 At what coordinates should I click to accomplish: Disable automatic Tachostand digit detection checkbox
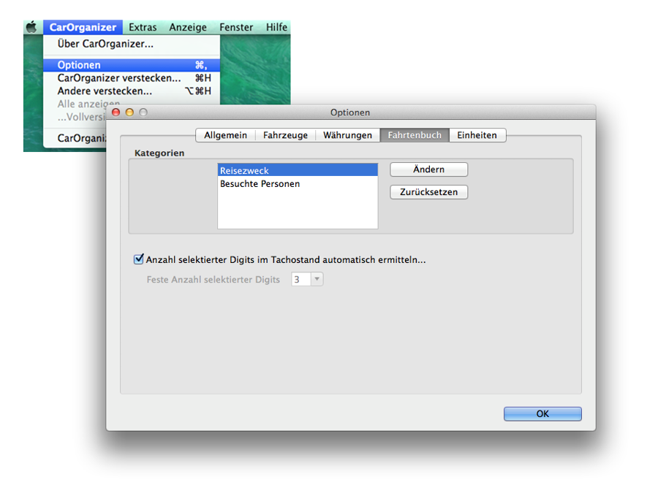(139, 259)
